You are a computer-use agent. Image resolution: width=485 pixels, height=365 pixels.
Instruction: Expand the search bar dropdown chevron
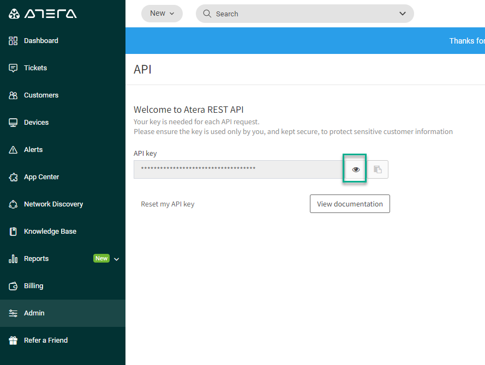(x=403, y=14)
